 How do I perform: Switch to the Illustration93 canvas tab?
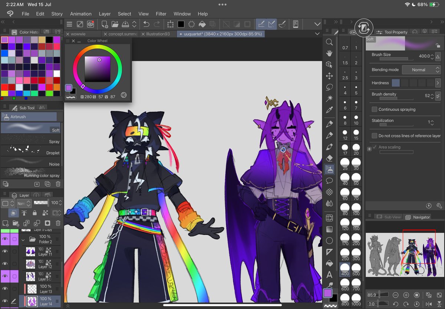[157, 34]
